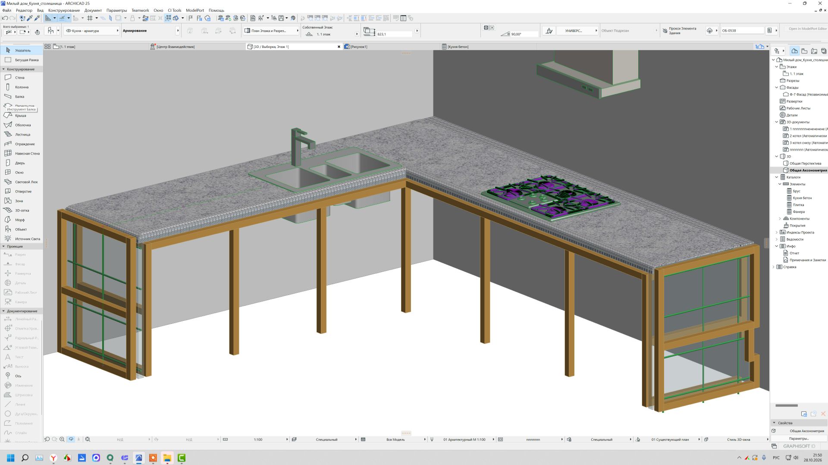Image resolution: width=828 pixels, height=465 pixels.
Task: Open the Find & Select magnifier tool
Action: (x=22, y=18)
